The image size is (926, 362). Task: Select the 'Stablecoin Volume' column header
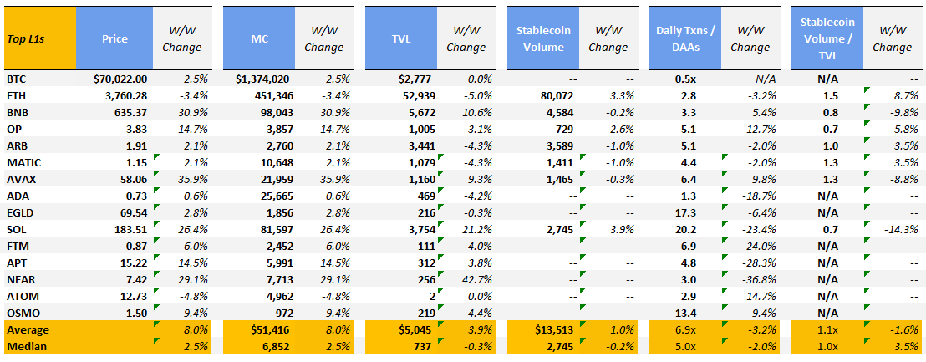pos(543,38)
